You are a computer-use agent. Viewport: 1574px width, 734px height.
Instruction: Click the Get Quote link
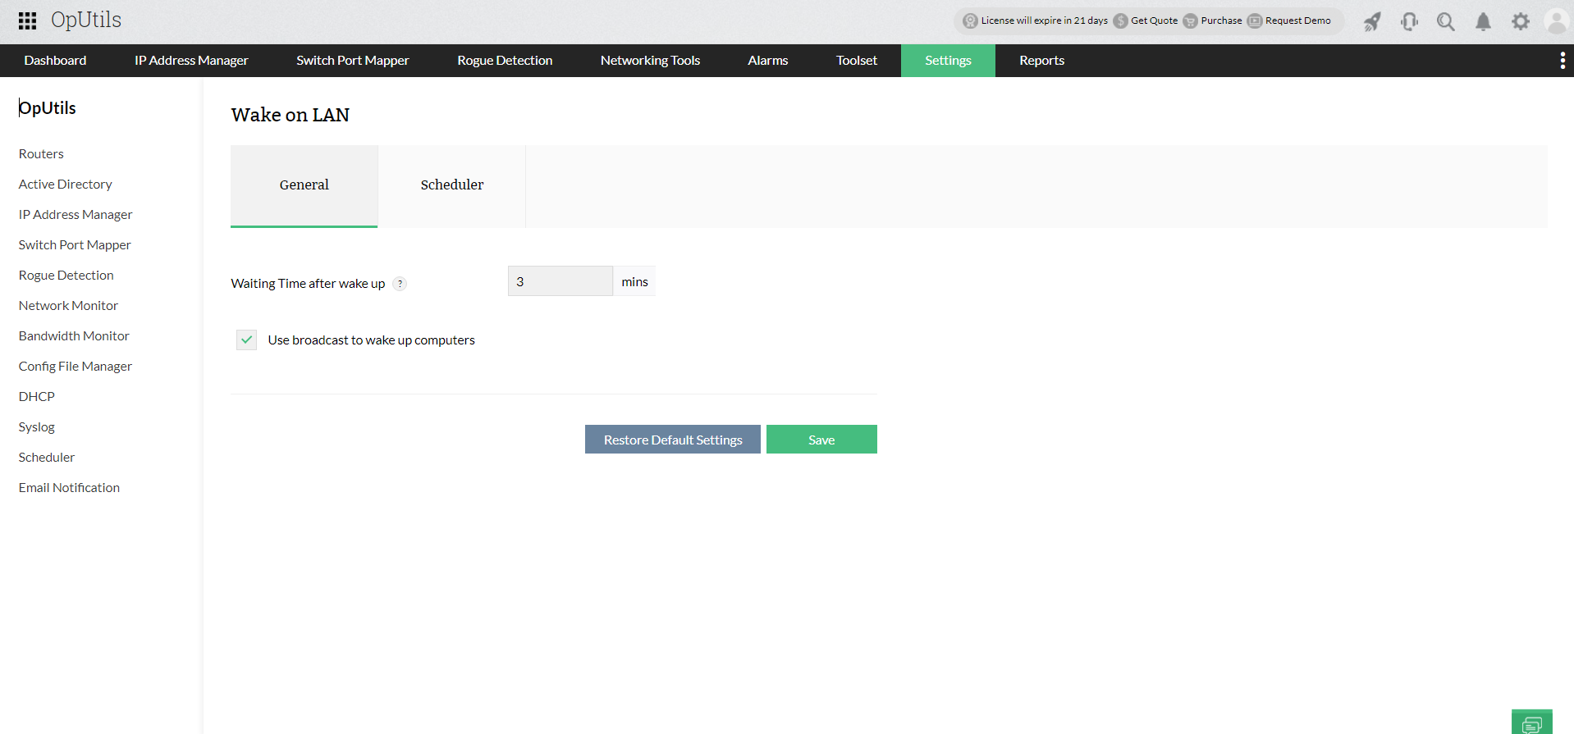click(1154, 21)
